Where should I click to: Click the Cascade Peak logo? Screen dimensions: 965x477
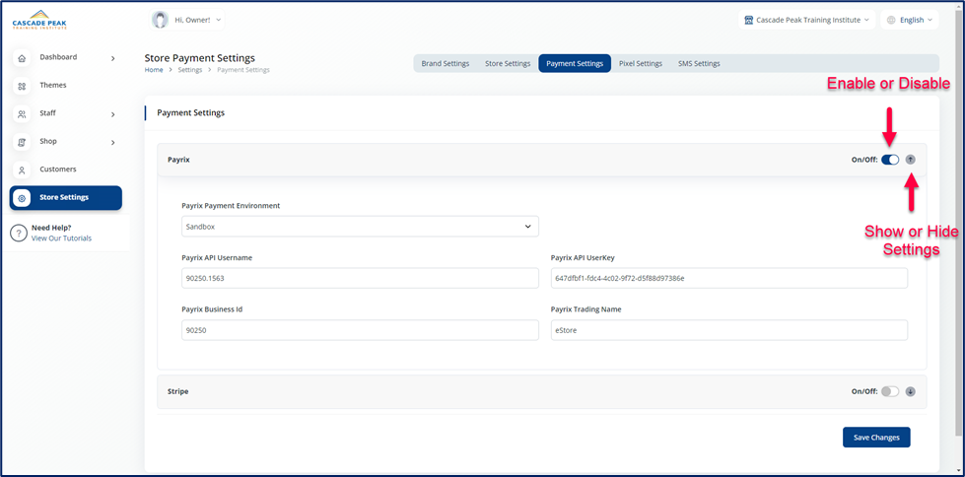point(39,21)
